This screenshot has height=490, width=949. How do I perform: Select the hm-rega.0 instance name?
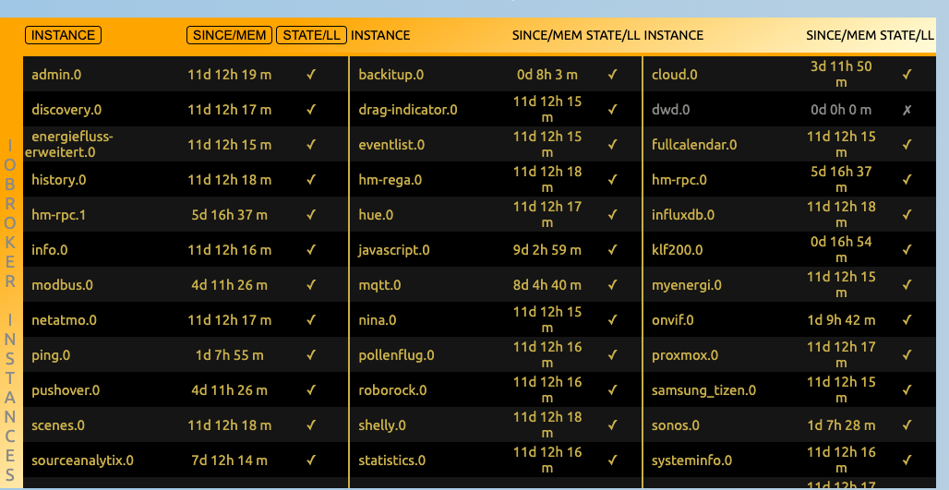point(390,180)
